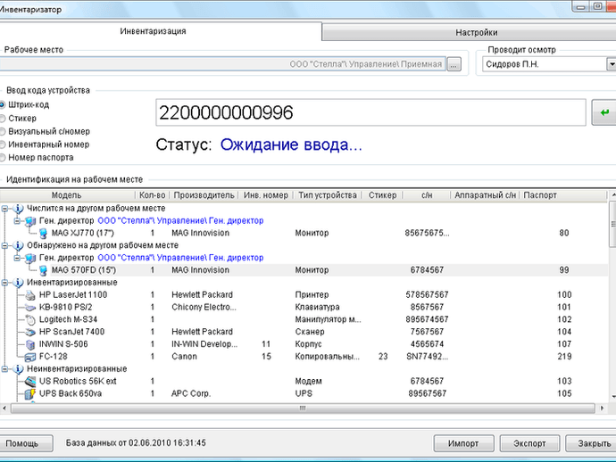
Task: Collapse the Инвентаризированные group
Action: coord(4,283)
